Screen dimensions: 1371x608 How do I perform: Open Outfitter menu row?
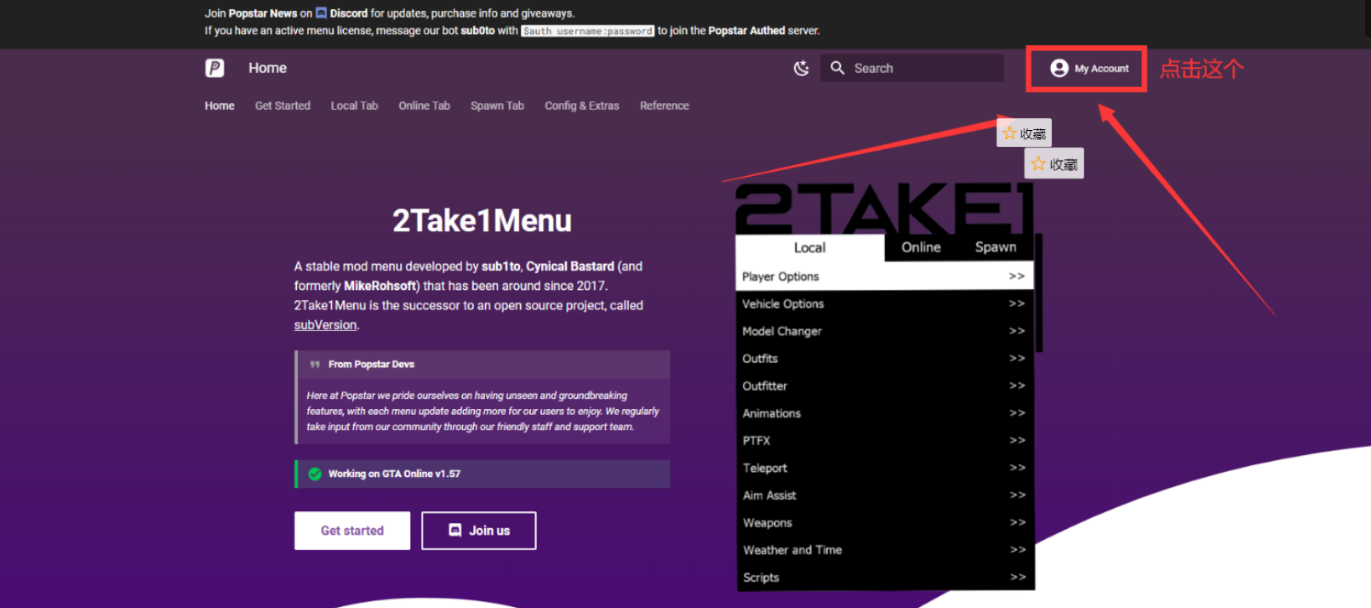[x=885, y=385]
